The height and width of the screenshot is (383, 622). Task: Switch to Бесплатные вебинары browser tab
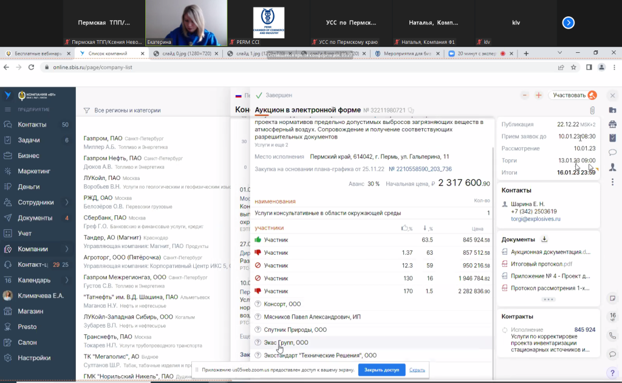point(38,53)
